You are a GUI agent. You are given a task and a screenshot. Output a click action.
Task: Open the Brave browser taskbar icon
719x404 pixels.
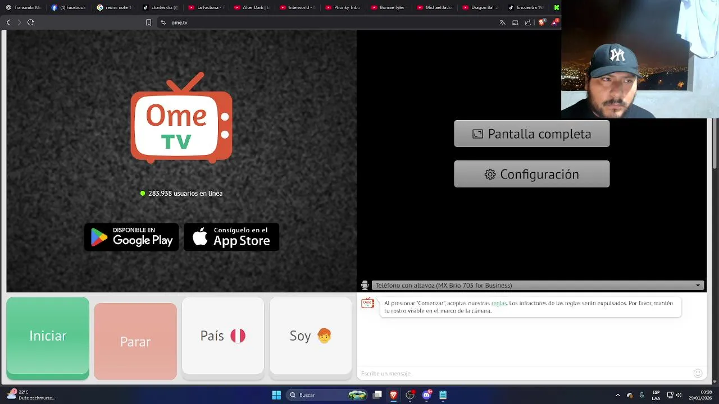point(394,395)
